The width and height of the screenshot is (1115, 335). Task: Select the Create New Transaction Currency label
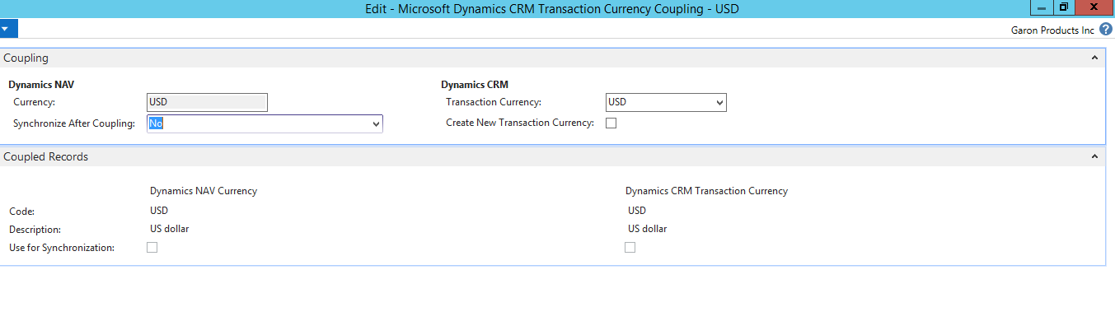pos(520,123)
